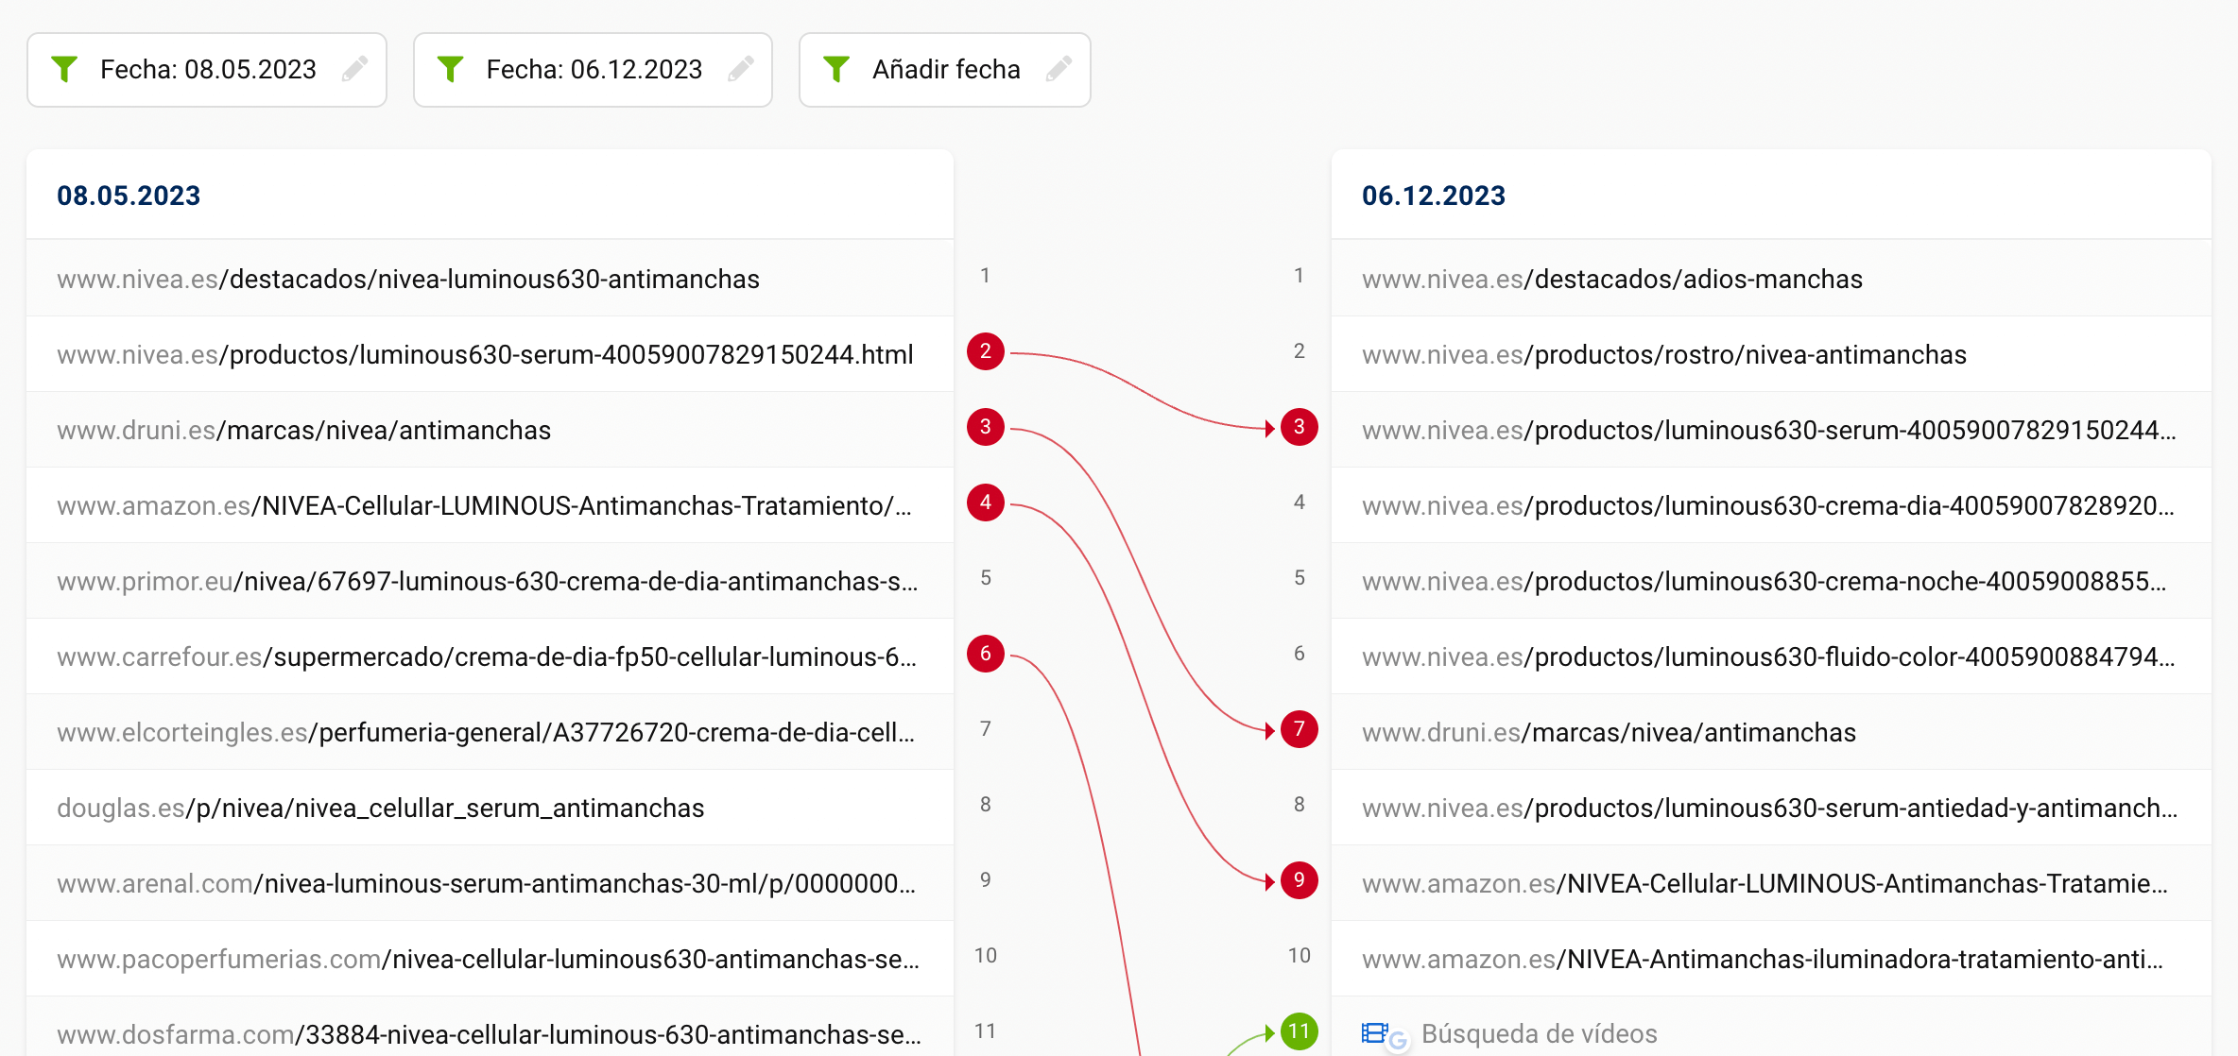
Task: Open nivea.es luminous630-fluido-color link
Action: (1768, 657)
